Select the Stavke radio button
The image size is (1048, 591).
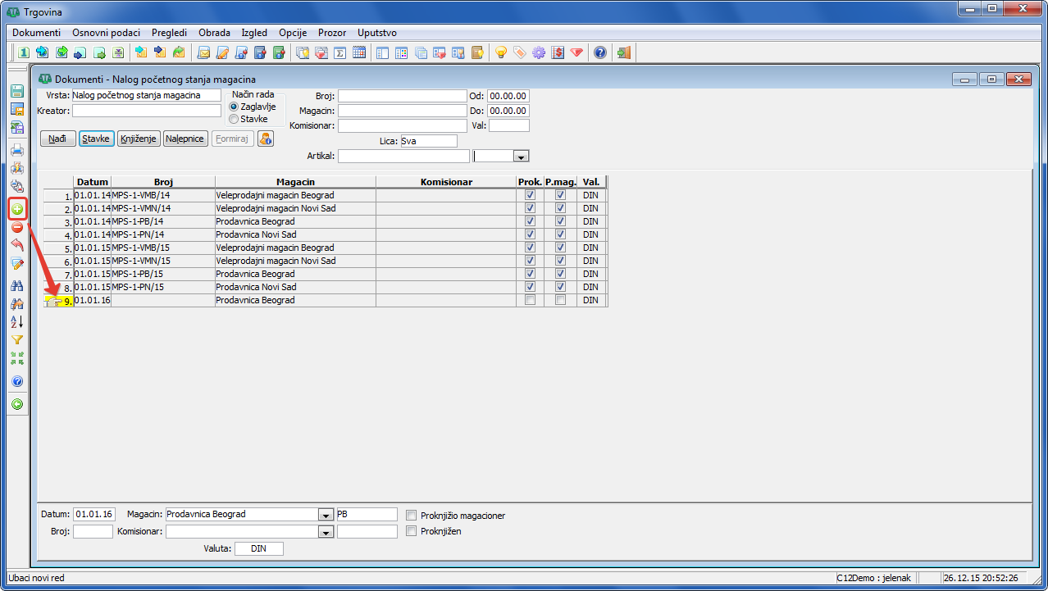234,119
